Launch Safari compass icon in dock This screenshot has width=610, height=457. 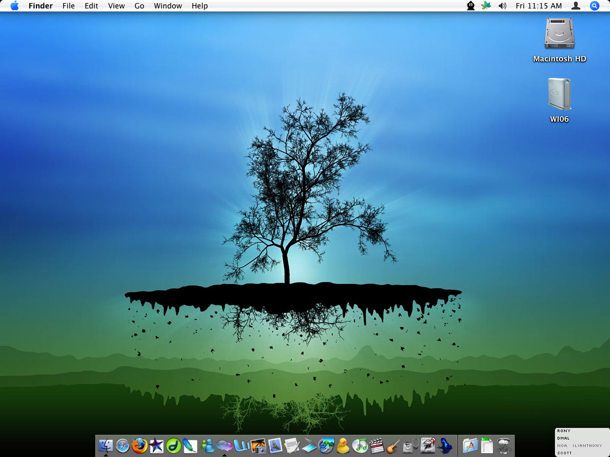[122, 445]
